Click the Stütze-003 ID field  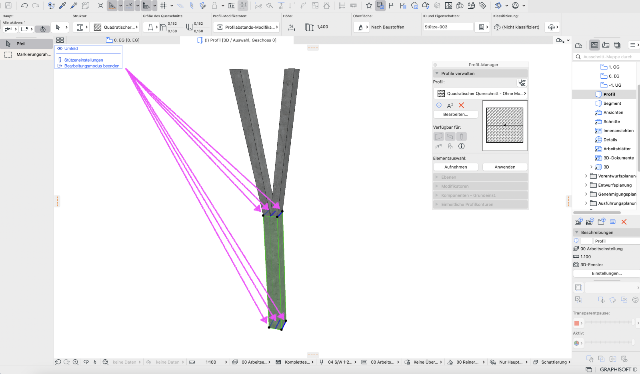448,27
